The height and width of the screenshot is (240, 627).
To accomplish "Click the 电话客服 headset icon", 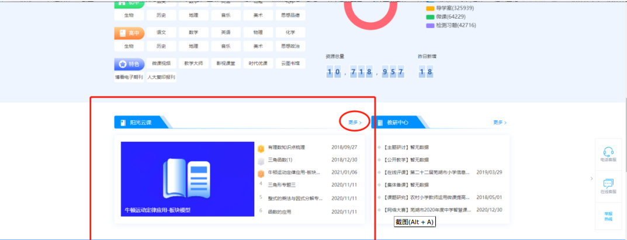I will [x=607, y=152].
